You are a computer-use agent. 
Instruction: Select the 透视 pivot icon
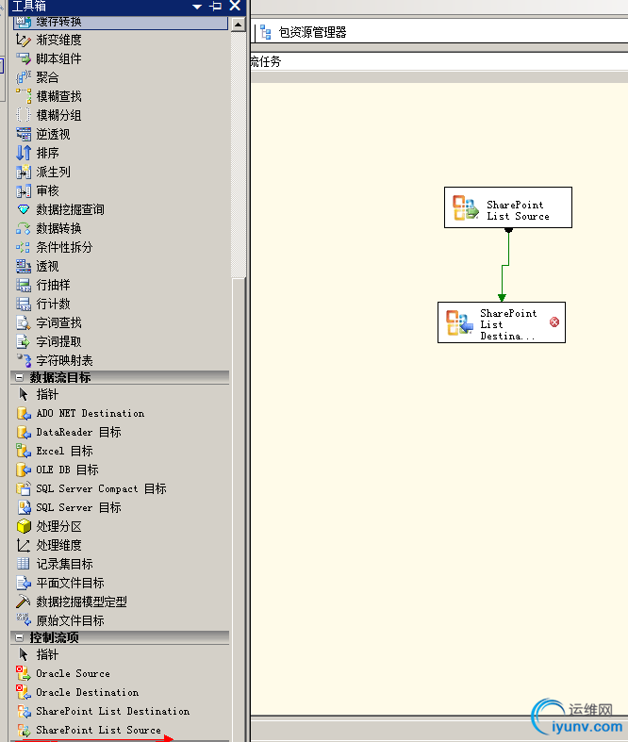pos(24,266)
